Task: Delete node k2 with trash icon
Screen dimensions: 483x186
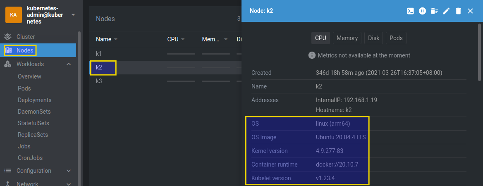Action: coord(458,11)
